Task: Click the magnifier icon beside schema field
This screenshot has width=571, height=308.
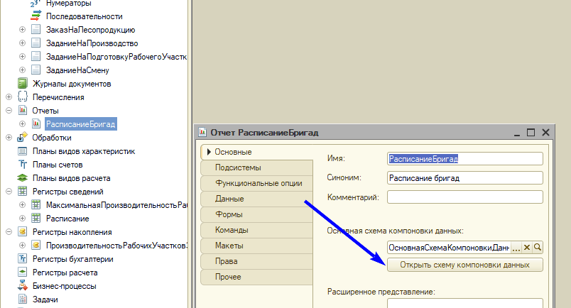Action: coord(537,247)
